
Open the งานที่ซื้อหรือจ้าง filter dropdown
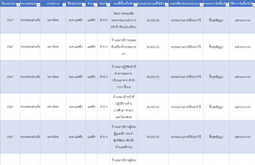coord(135,4)
